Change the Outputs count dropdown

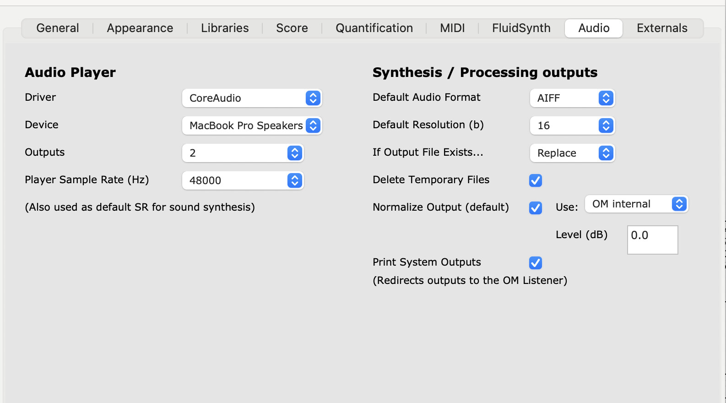(243, 153)
